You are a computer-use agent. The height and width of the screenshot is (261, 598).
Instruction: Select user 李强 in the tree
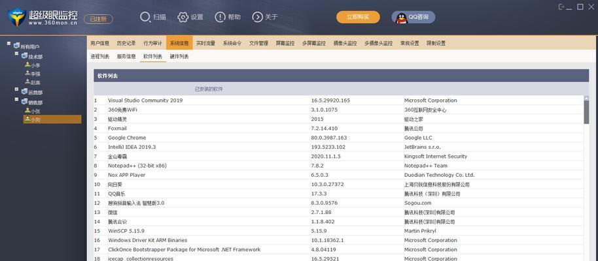(x=35, y=74)
